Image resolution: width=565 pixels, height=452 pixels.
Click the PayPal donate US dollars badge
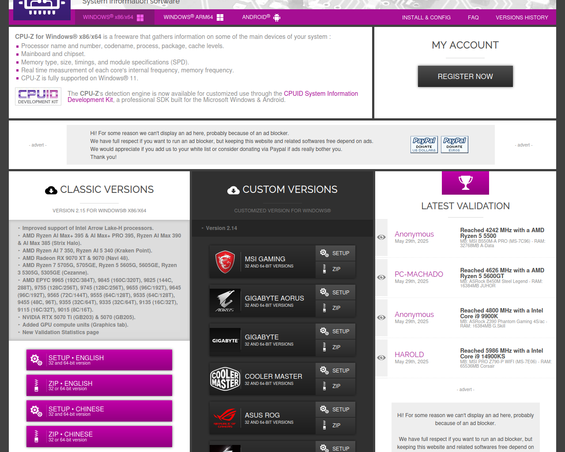(424, 144)
